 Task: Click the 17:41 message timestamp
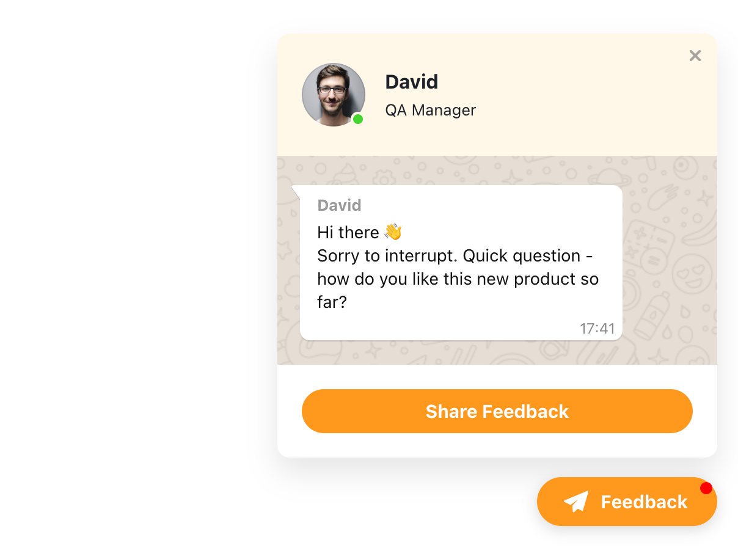[597, 328]
